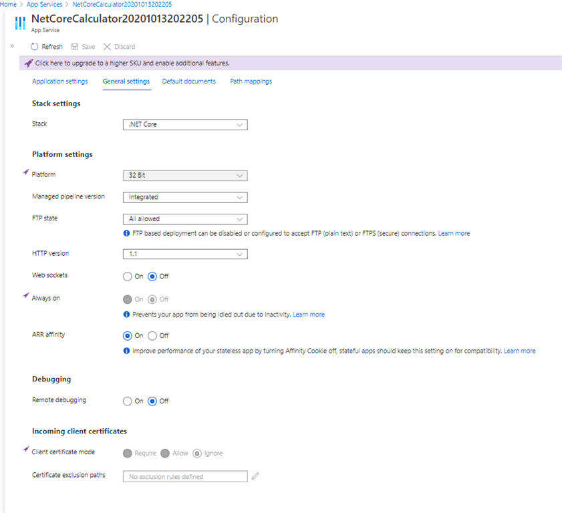Click the rocket icon in the upgrade banner
This screenshot has width=562, height=513.
point(29,63)
